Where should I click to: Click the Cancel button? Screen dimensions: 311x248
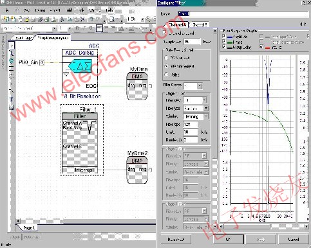294,239
